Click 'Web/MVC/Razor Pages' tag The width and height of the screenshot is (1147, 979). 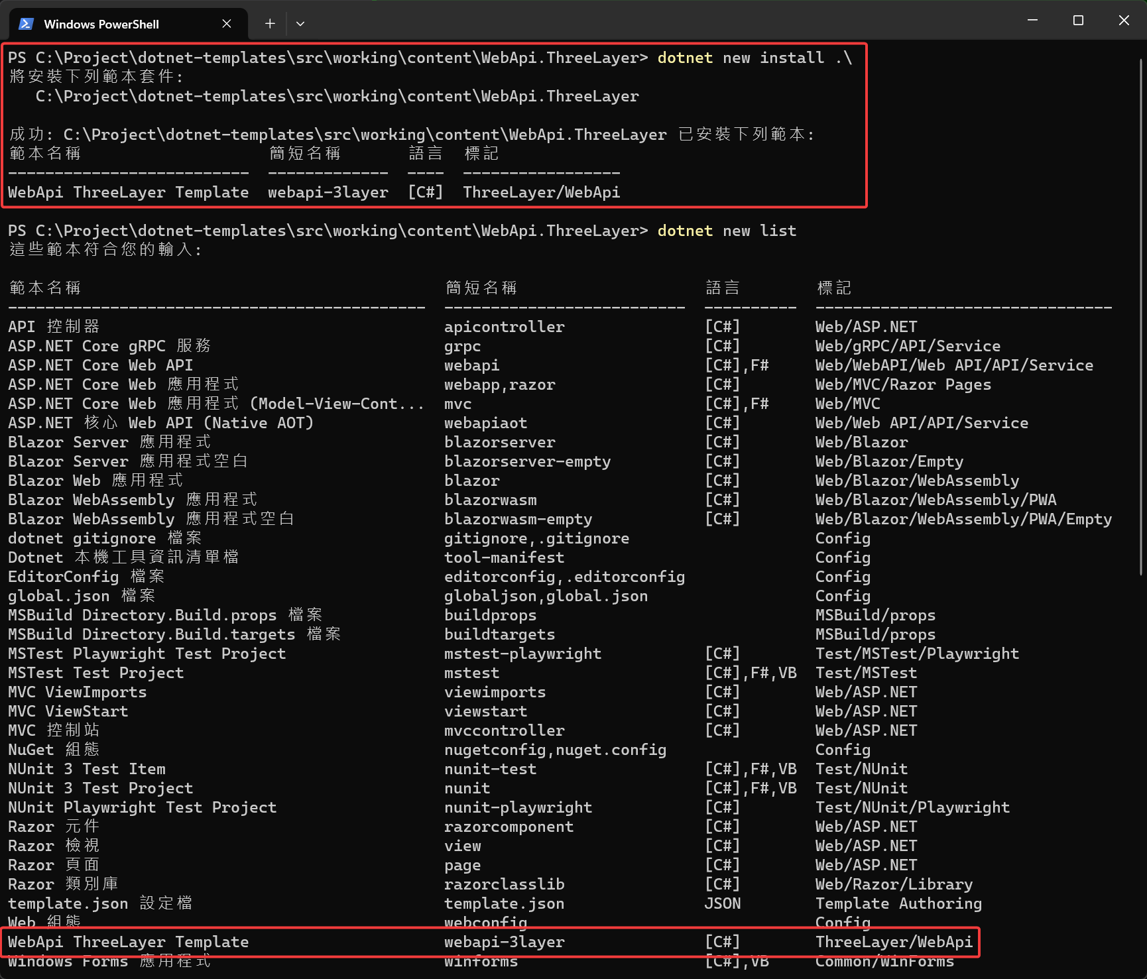point(904,385)
